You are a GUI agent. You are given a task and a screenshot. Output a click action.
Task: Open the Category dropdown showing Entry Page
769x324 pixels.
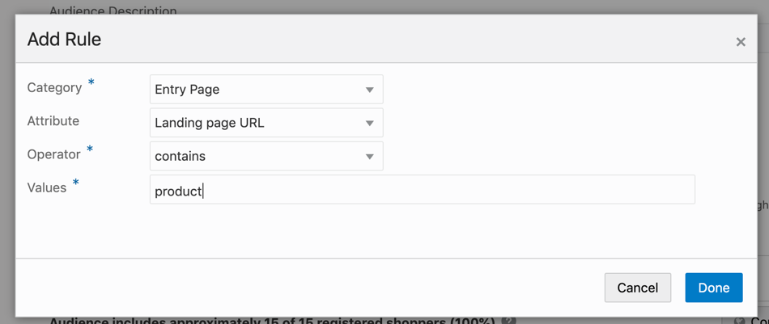coord(257,90)
